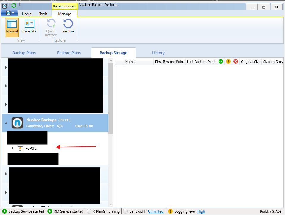Click the red error column icon

click(236, 62)
